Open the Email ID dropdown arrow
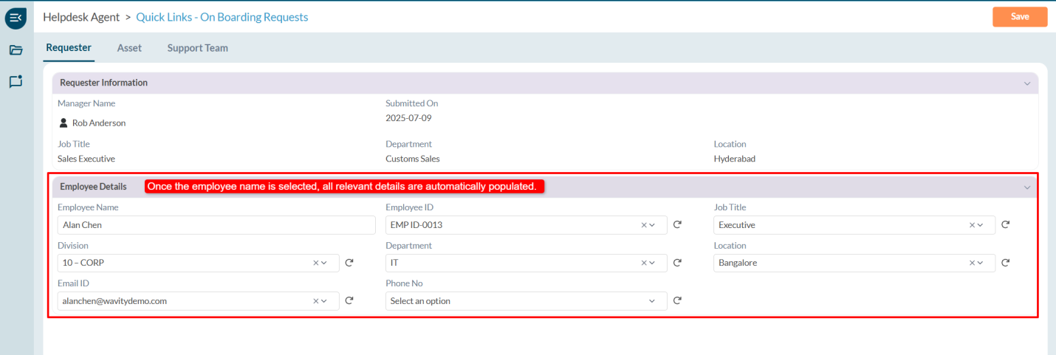The height and width of the screenshot is (355, 1056). coord(324,301)
